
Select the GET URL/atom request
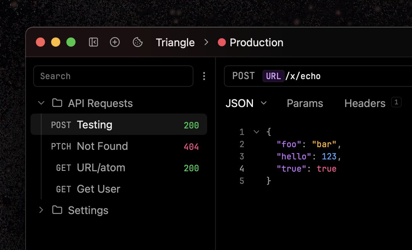119,168
